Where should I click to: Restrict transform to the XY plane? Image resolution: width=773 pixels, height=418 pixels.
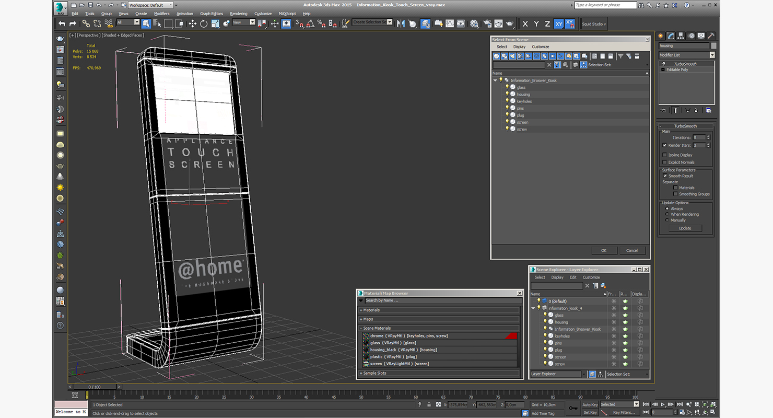click(559, 24)
